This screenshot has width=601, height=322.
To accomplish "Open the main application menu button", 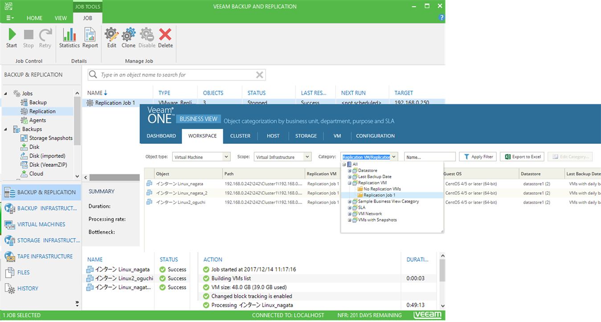I will point(10,18).
